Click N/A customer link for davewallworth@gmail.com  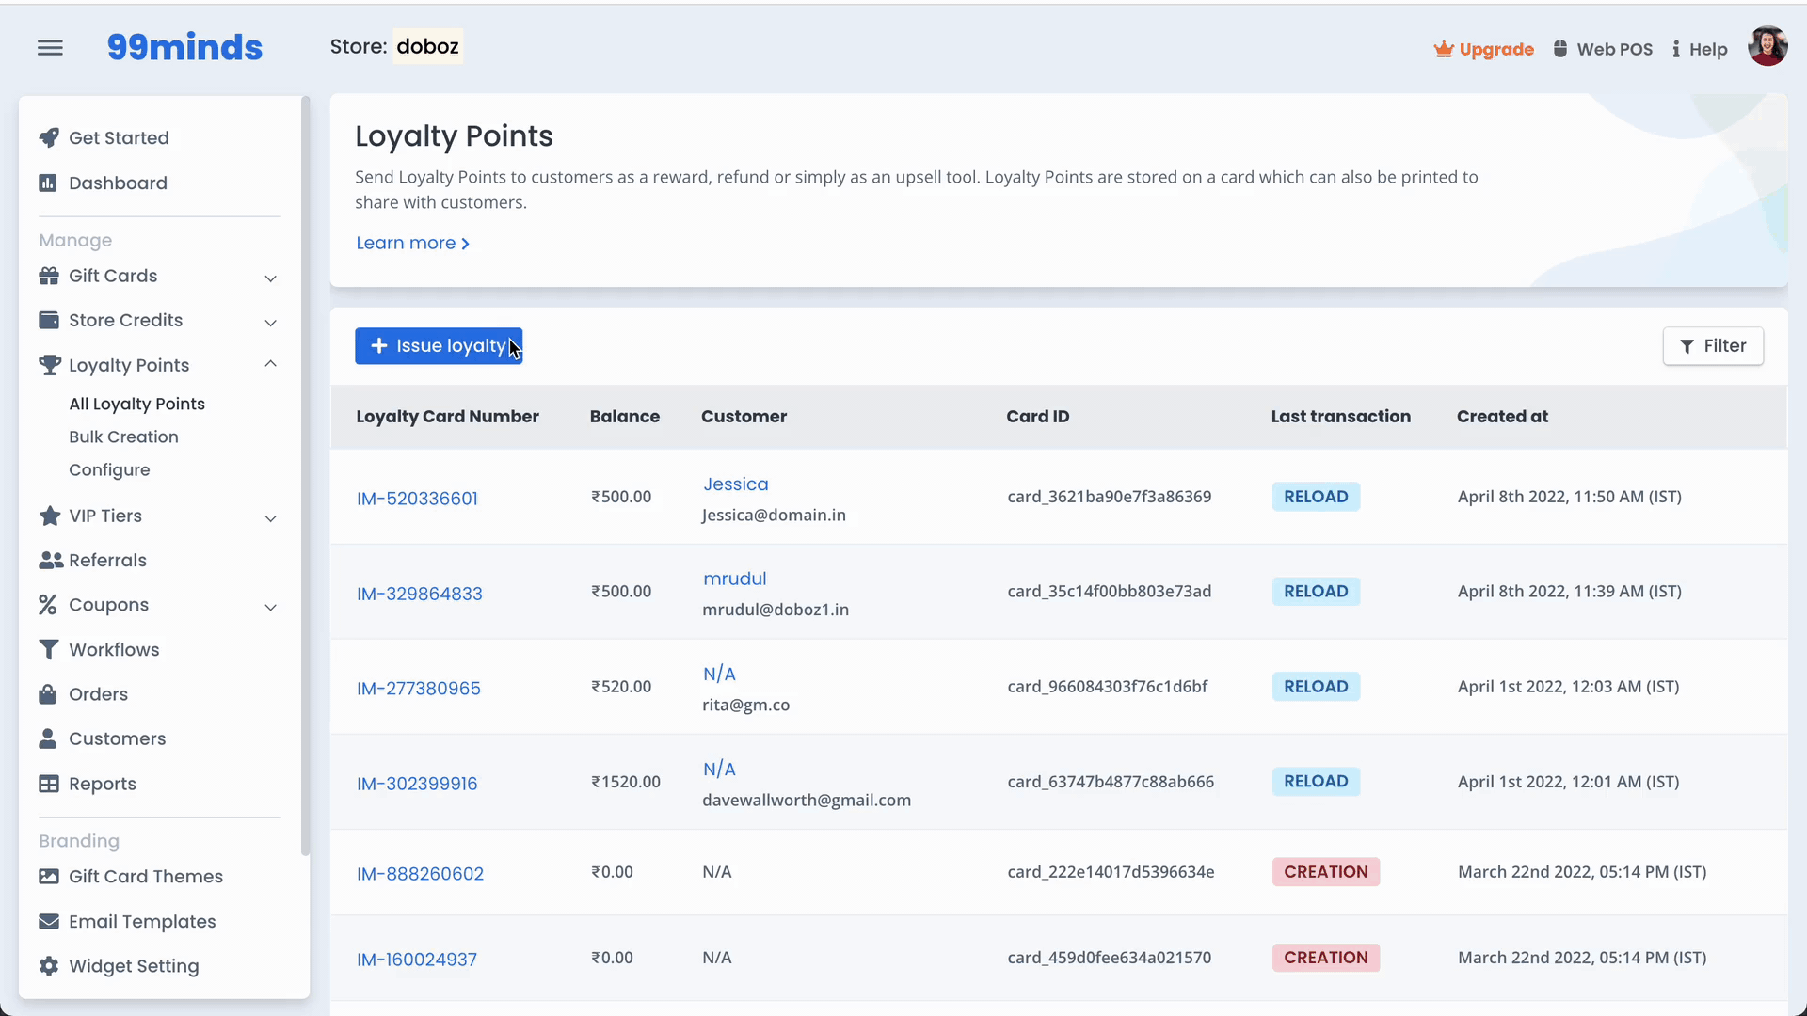click(x=719, y=769)
